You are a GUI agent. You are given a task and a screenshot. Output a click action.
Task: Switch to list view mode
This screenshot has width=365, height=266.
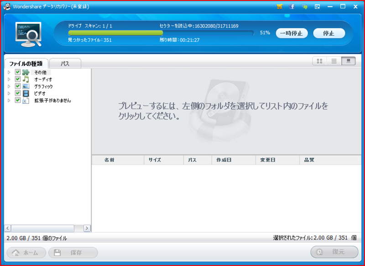334,61
